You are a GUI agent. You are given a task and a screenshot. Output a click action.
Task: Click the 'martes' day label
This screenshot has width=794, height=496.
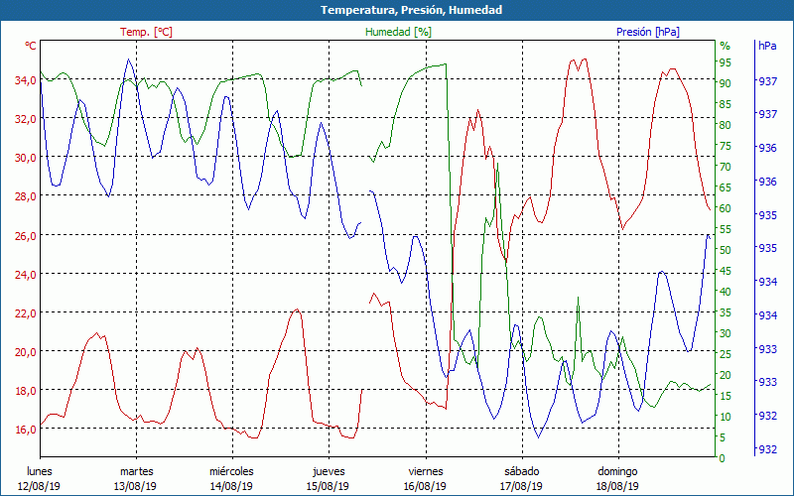(x=136, y=471)
